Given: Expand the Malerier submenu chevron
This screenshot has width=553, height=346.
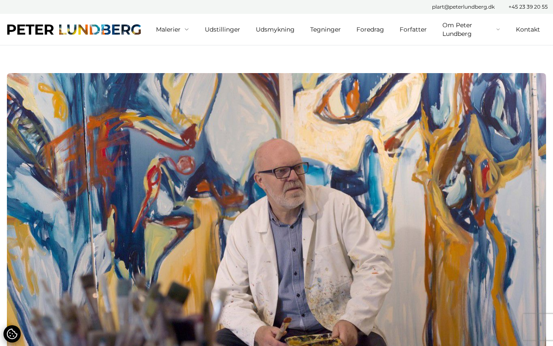Looking at the screenshot, I should (187, 29).
